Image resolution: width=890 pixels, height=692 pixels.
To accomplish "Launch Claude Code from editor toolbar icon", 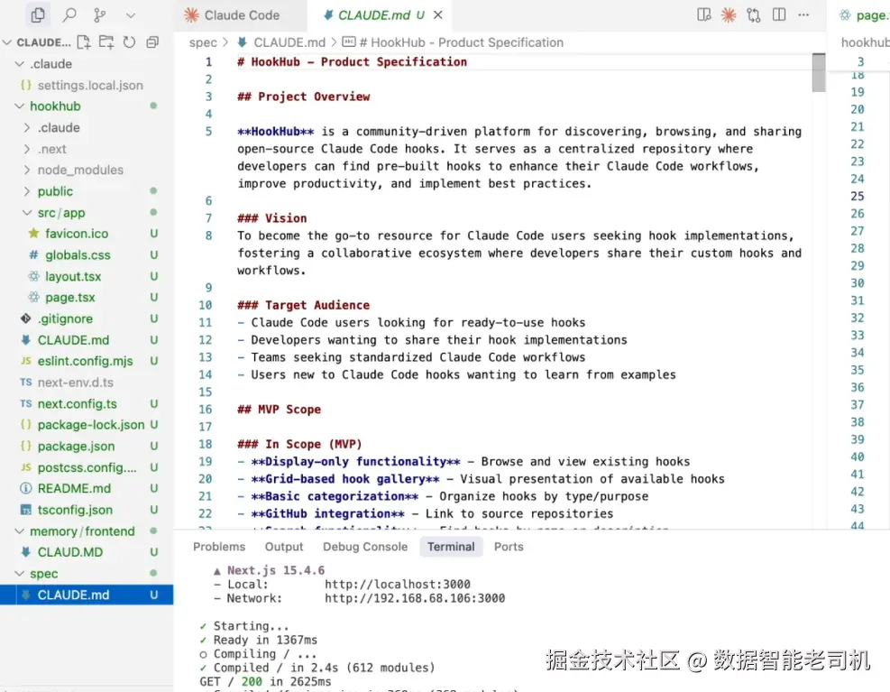I will (x=729, y=14).
